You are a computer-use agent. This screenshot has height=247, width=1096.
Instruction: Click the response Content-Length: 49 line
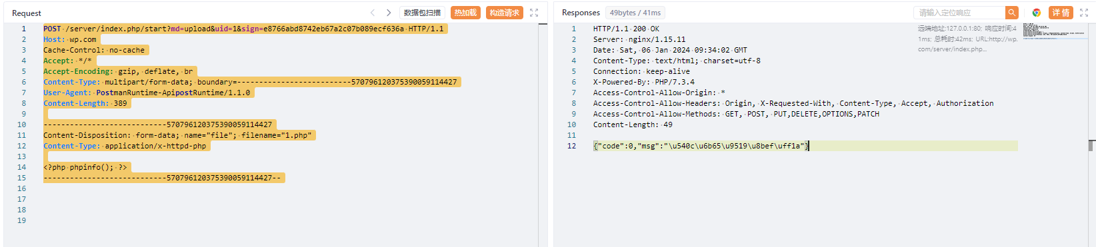633,124
